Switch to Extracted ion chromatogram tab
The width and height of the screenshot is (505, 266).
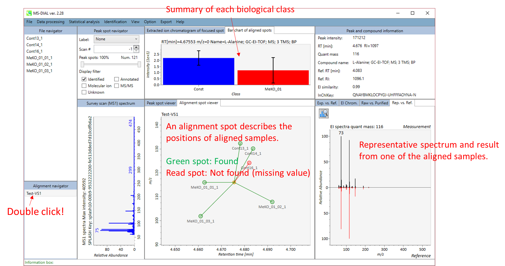tap(185, 30)
